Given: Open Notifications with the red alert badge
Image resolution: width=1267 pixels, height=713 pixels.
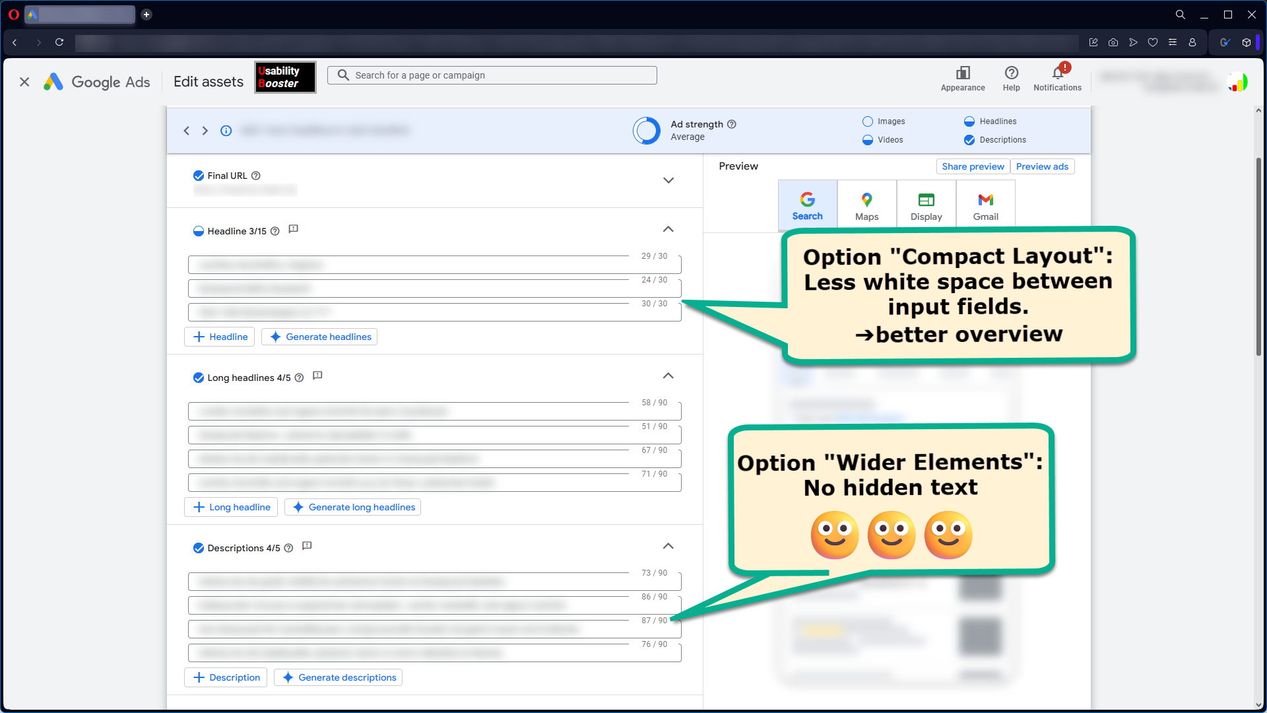Looking at the screenshot, I should pos(1056,74).
